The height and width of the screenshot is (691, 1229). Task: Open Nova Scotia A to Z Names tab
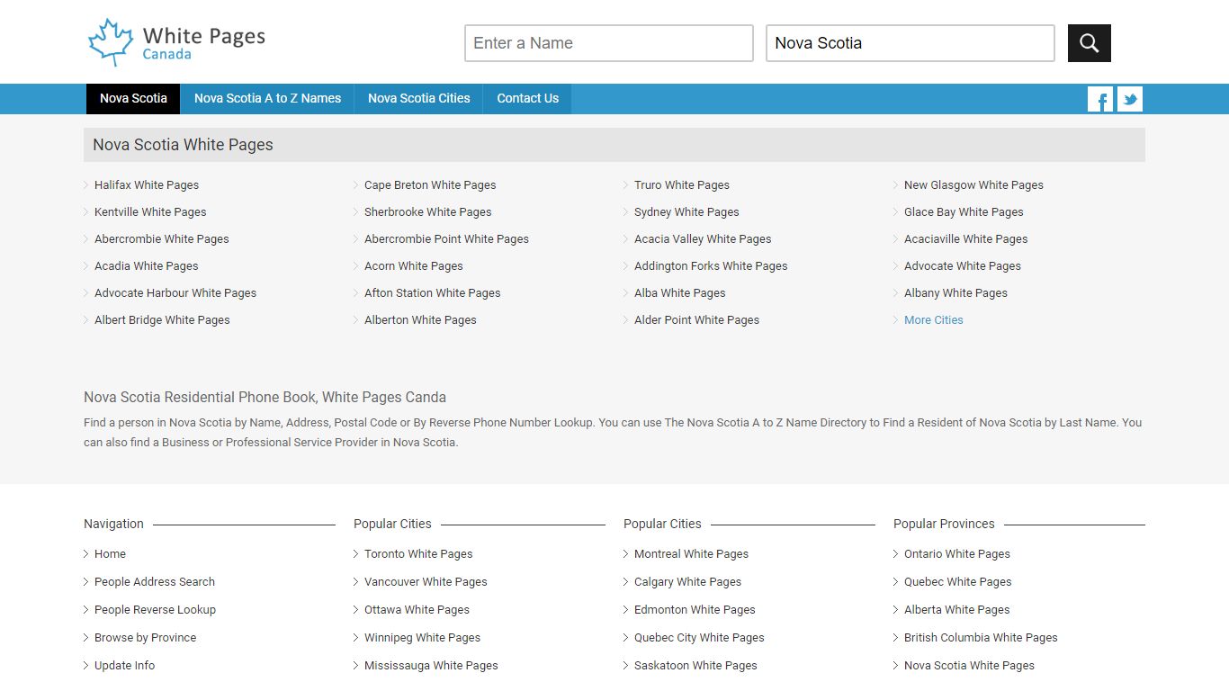pyautogui.click(x=268, y=99)
